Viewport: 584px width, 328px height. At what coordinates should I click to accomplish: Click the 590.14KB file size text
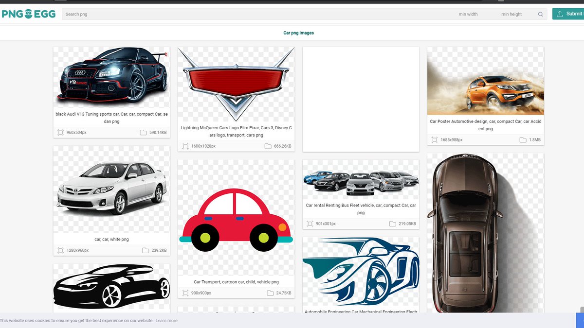pyautogui.click(x=158, y=133)
